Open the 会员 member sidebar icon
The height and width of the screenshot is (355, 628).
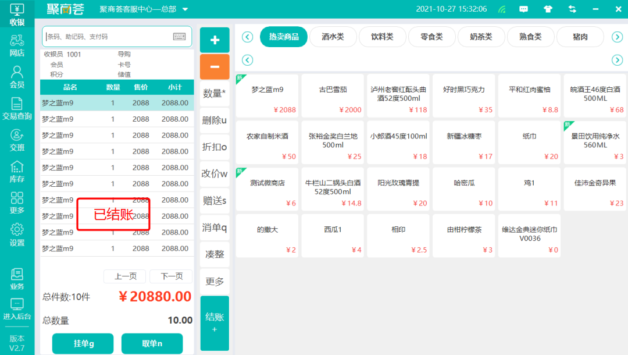point(17,77)
